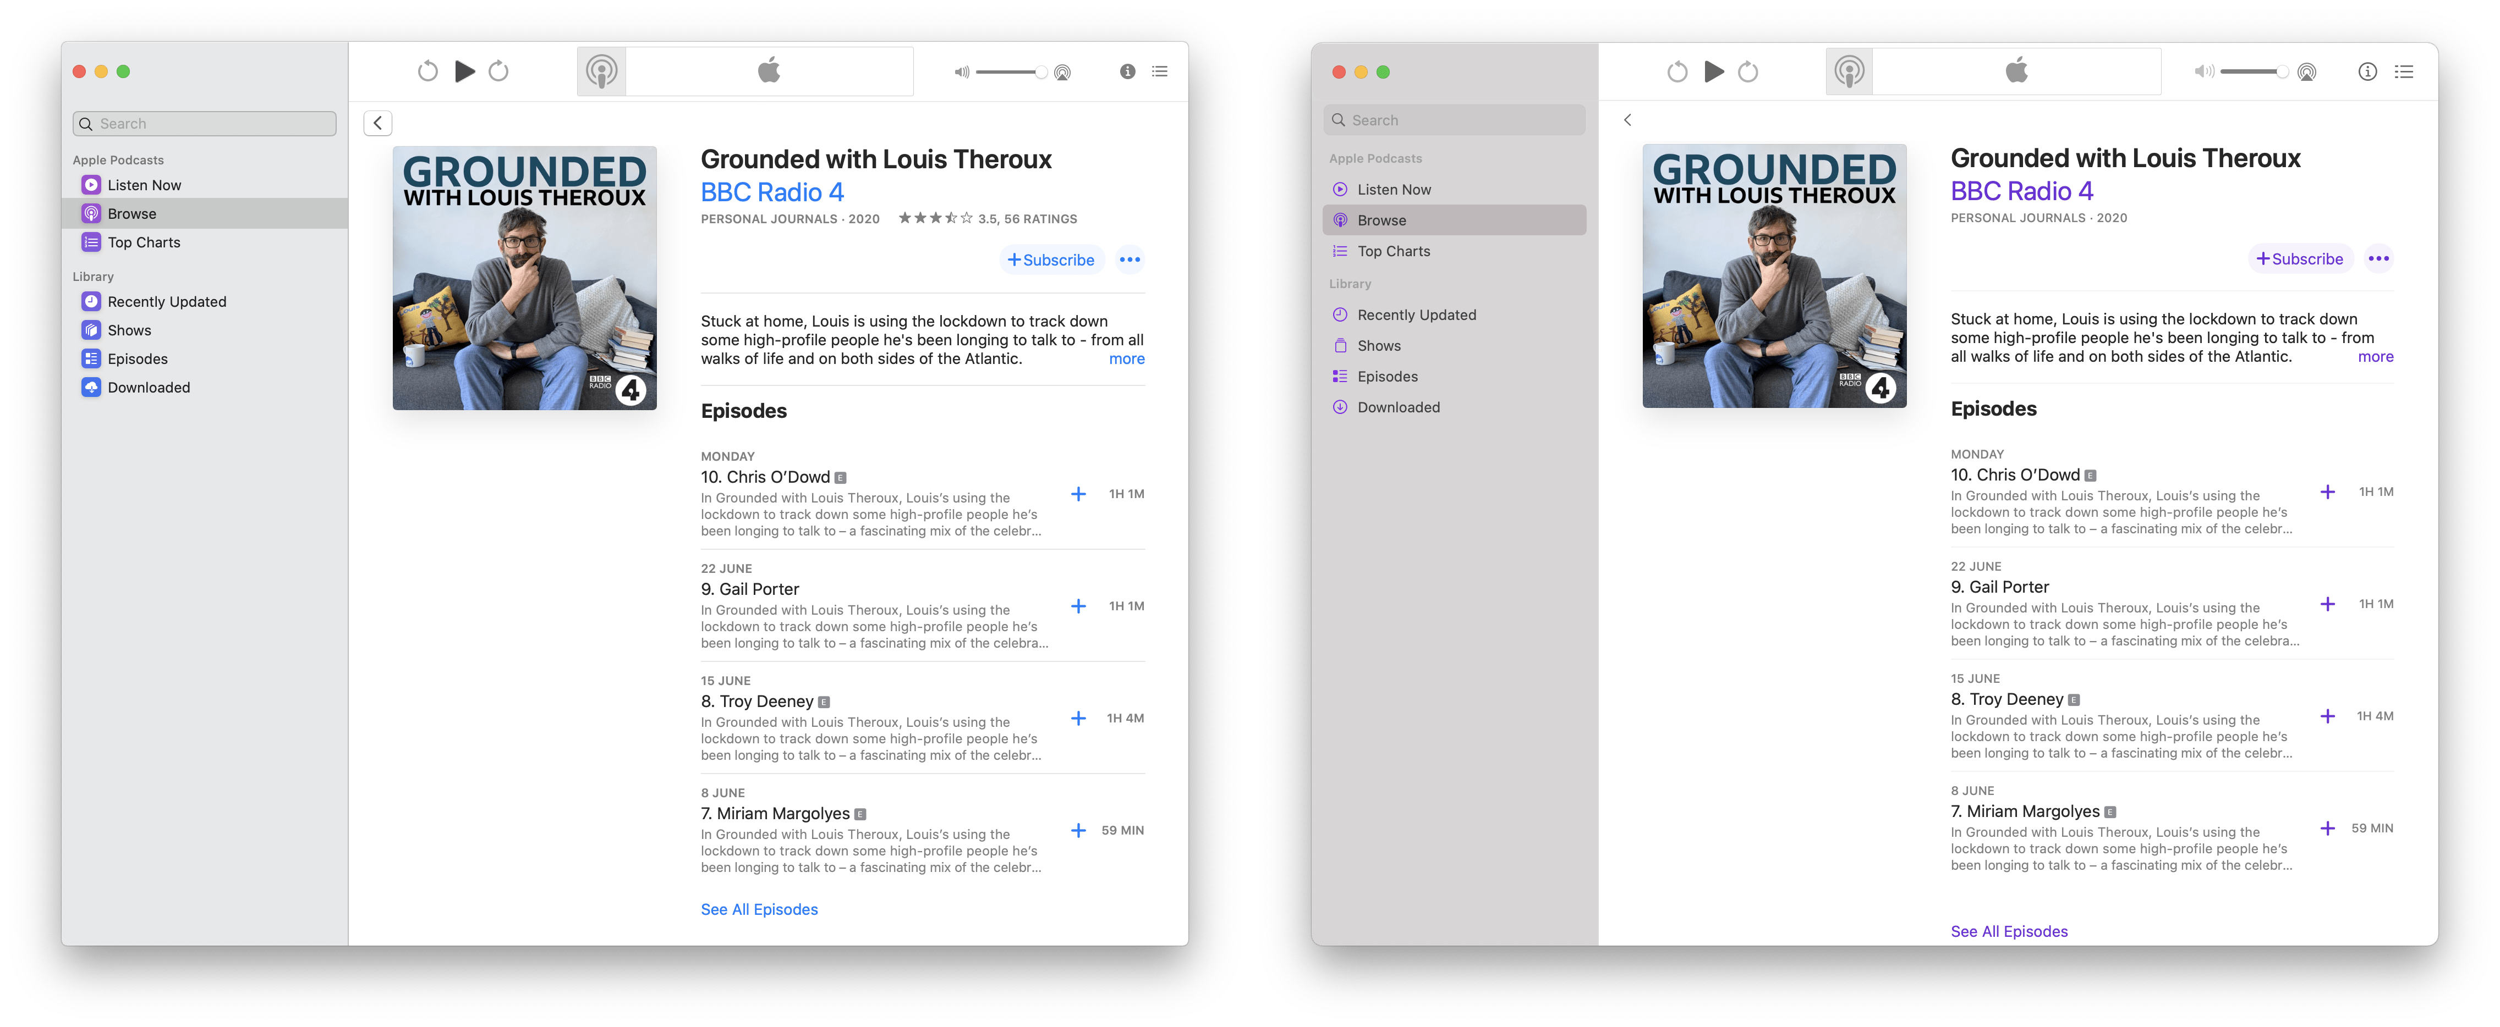
Task: Add Chris O'Dowd episode using blue plus icon
Action: tap(1078, 495)
